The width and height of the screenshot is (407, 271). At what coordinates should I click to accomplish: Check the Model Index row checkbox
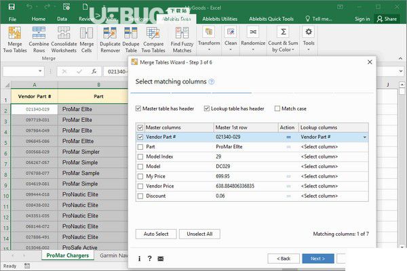click(140, 157)
